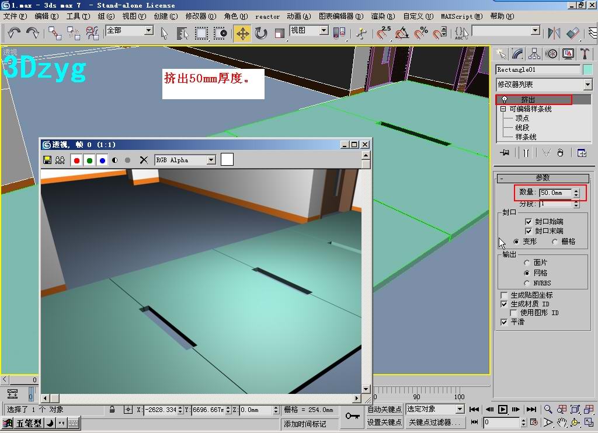
Task: Click Bind to Space Warp icon
Action: 92,33
